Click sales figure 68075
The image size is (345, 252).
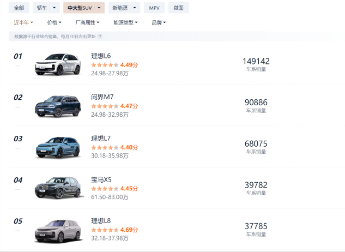click(256, 144)
